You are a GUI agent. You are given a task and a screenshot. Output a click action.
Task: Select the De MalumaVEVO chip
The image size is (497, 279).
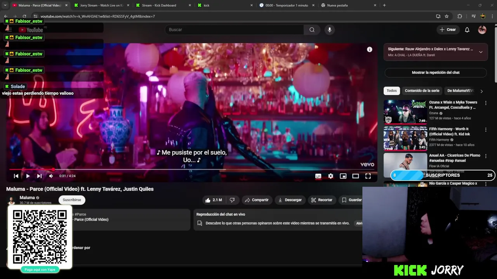pos(461,91)
